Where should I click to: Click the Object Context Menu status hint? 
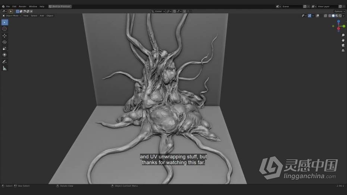pyautogui.click(x=124, y=186)
